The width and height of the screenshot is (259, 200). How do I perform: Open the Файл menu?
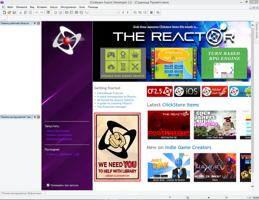[x=10, y=7]
